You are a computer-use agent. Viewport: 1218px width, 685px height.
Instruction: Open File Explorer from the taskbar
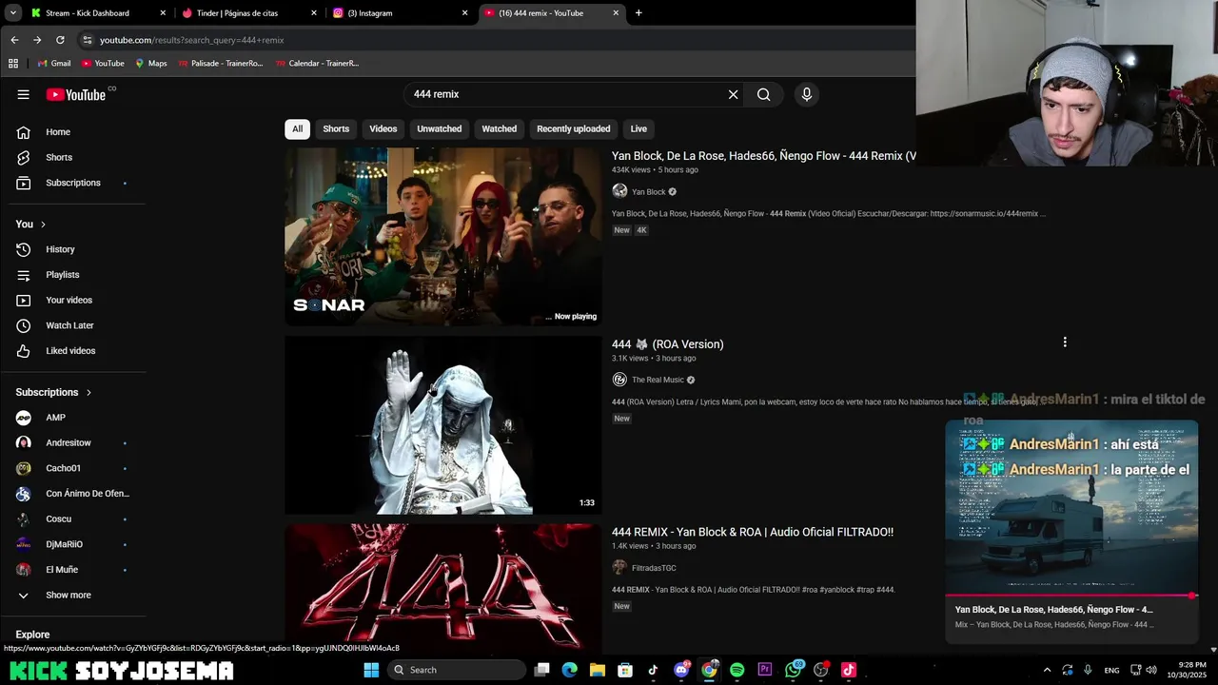click(597, 670)
